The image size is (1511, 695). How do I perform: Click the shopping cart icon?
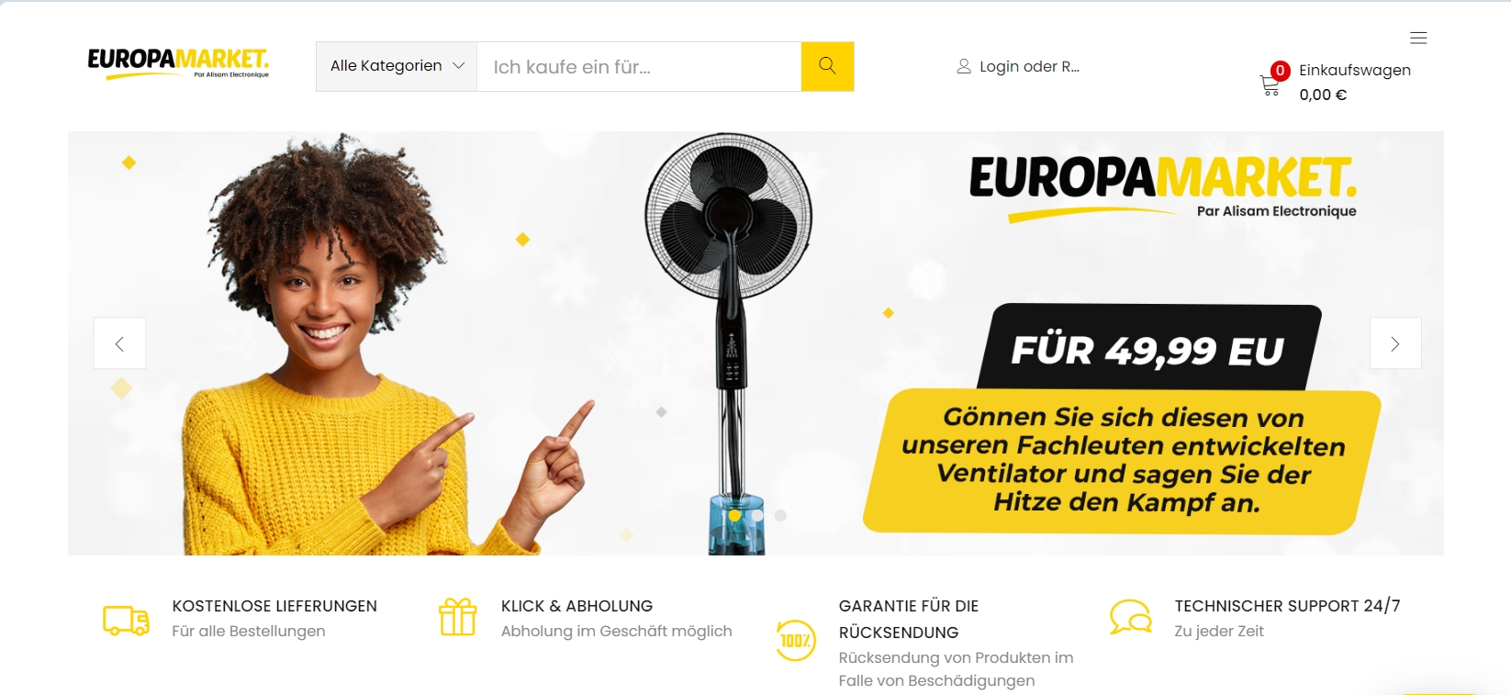[1270, 85]
